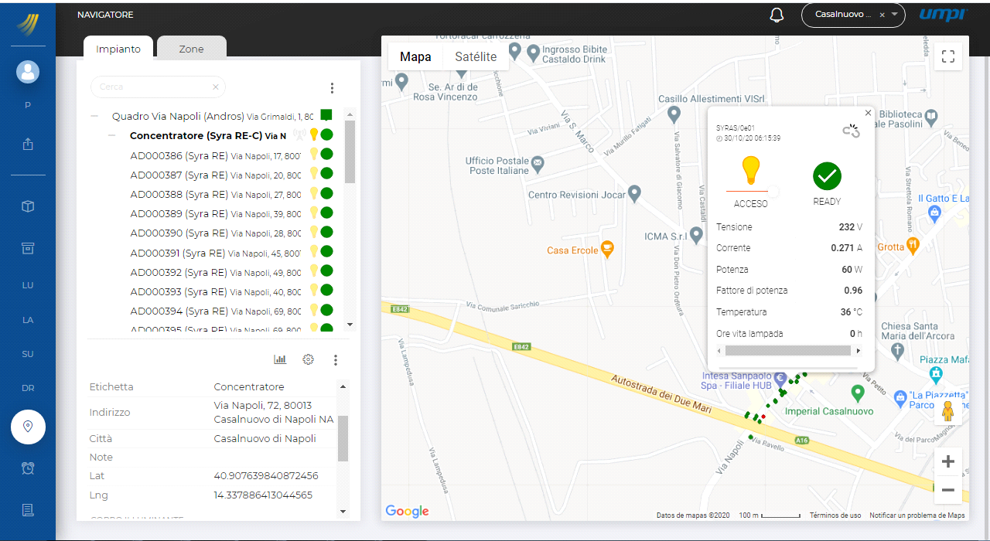Open Términos de uso link
The image size is (990, 541).
(x=835, y=515)
